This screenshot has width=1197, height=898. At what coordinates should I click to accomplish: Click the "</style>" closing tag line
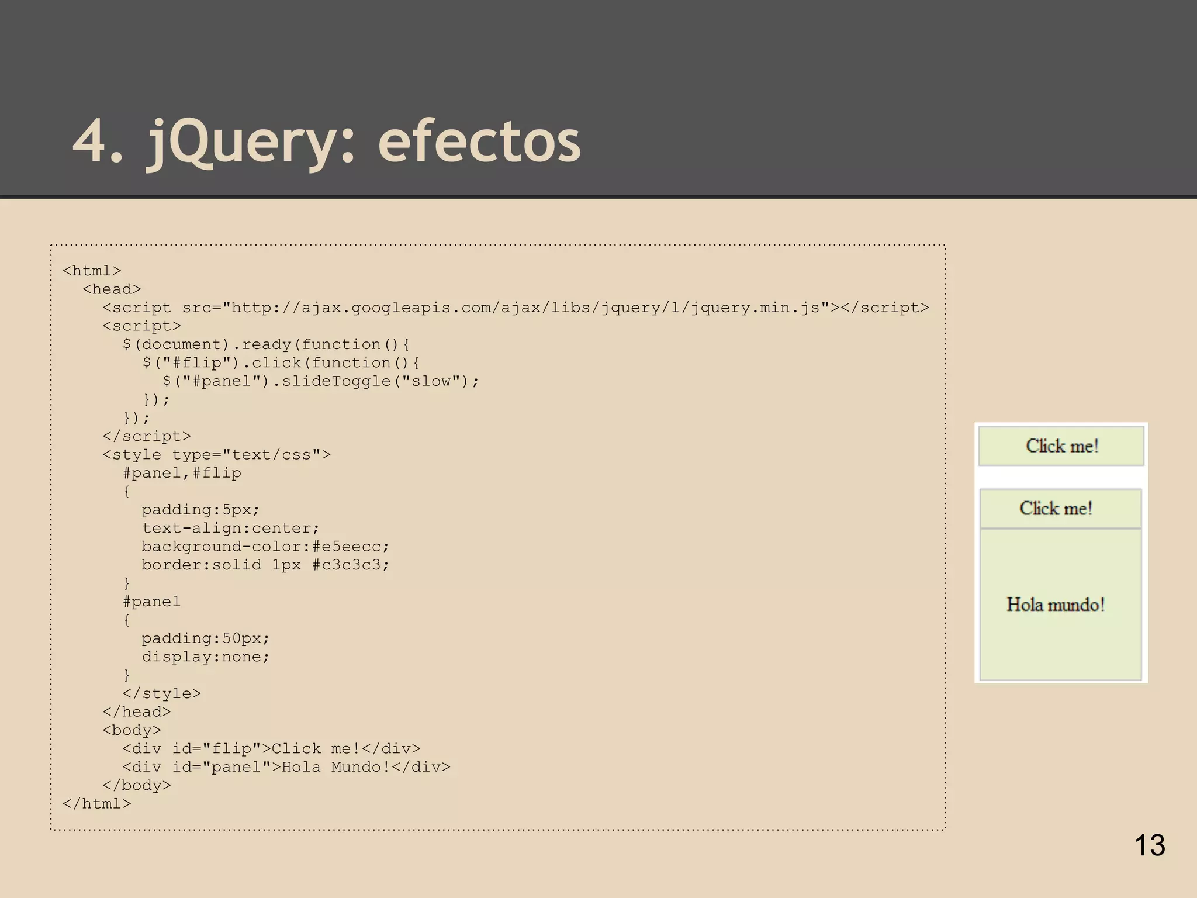tap(161, 693)
